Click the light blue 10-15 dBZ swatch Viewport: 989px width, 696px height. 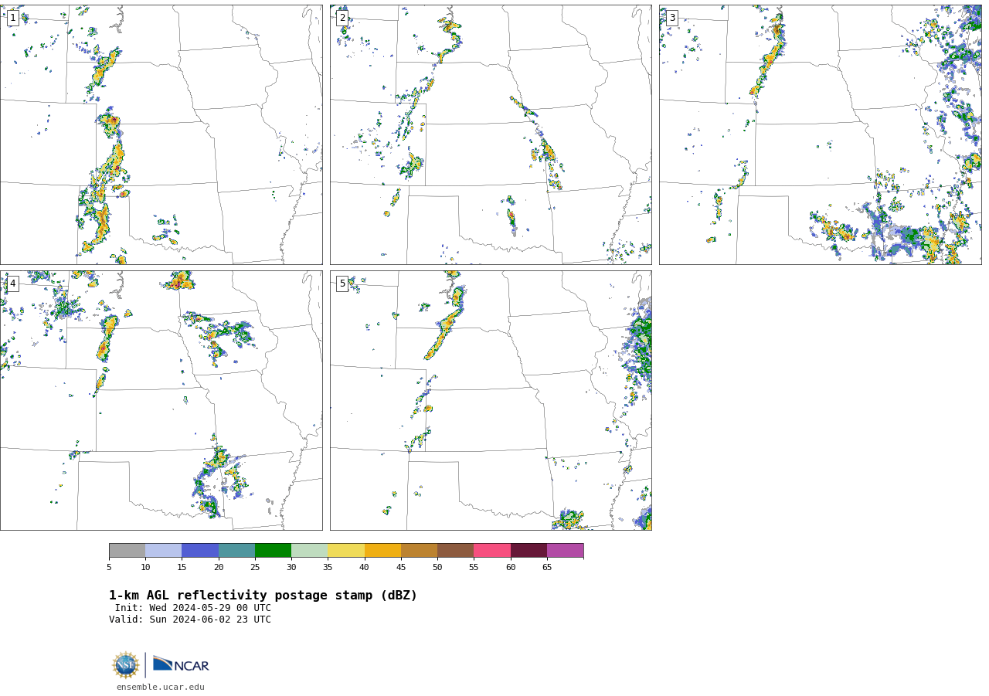tap(164, 551)
